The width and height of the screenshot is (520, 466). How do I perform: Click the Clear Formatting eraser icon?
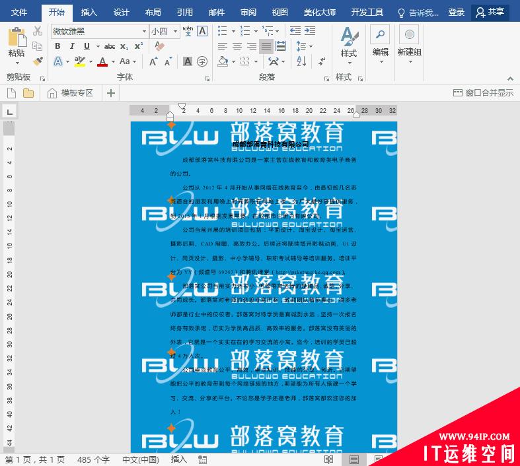(159, 46)
